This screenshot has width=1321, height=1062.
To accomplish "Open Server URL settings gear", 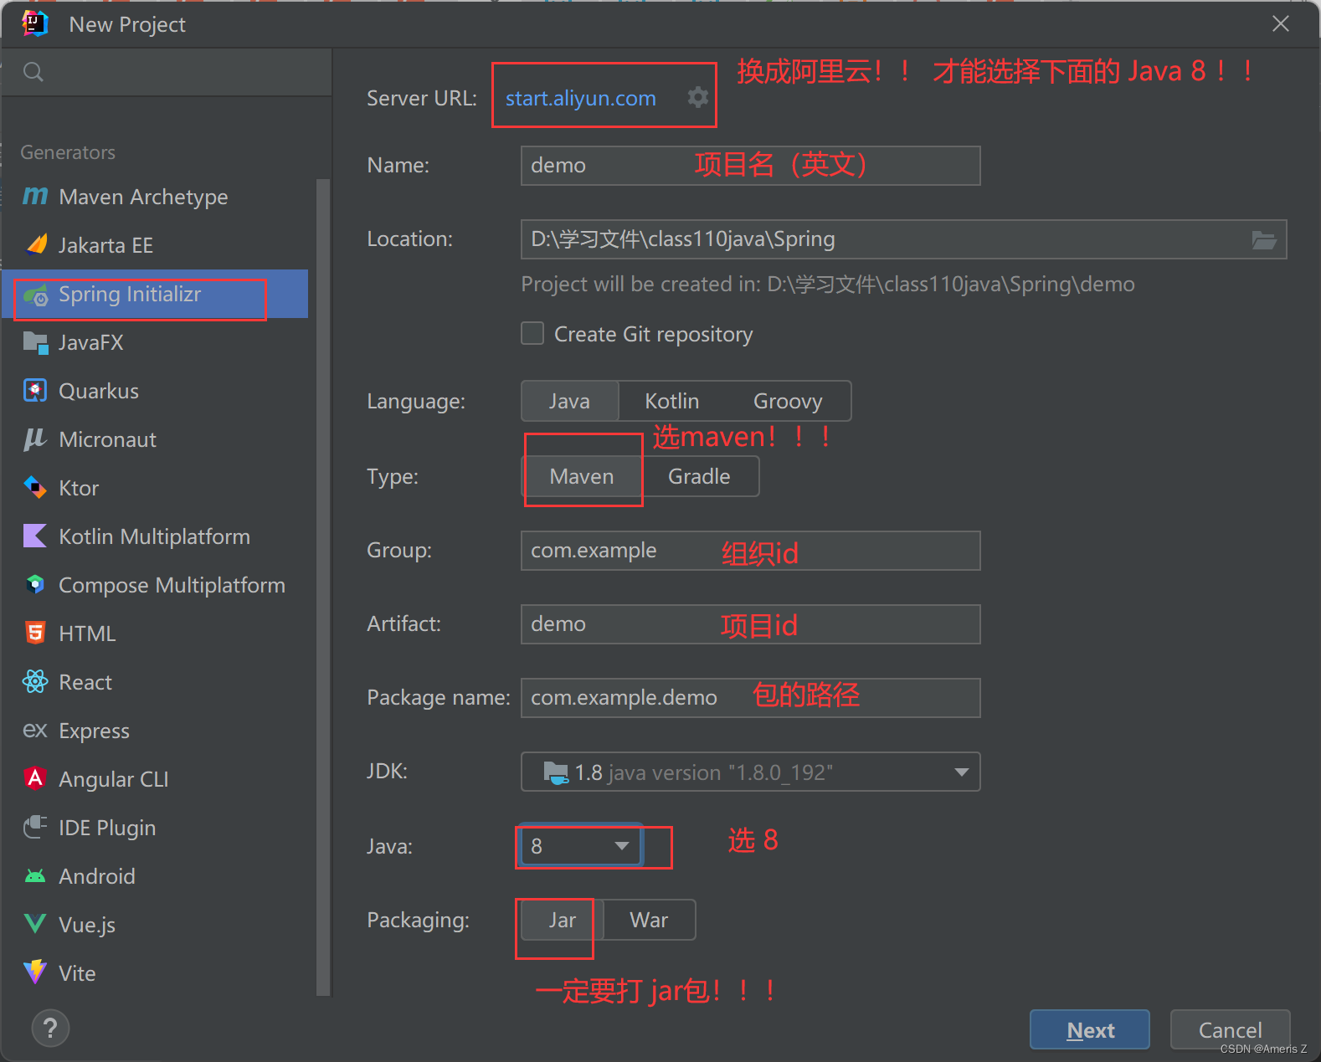I will pyautogui.click(x=698, y=97).
